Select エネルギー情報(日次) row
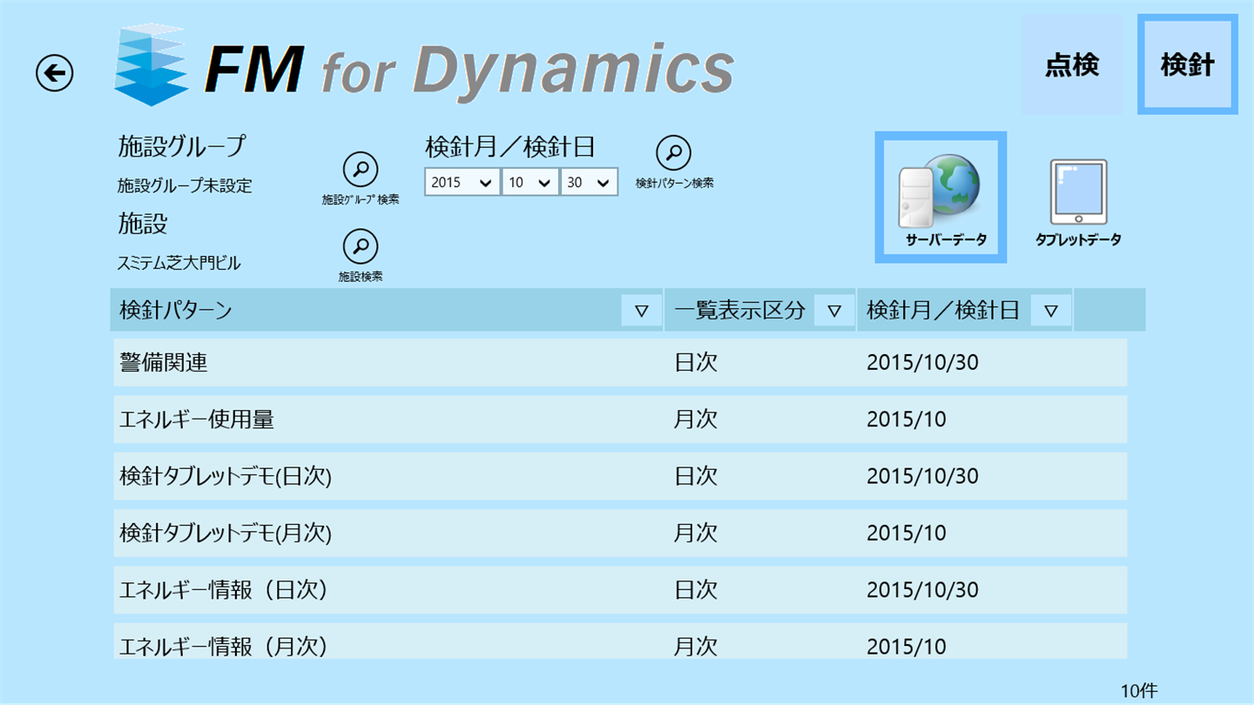 pyautogui.click(x=620, y=590)
